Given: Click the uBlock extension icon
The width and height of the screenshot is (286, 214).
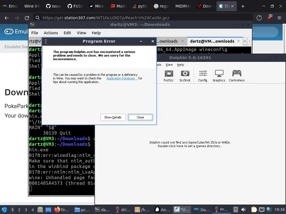Looking at the screenshot, I should pyautogui.click(x=269, y=18).
